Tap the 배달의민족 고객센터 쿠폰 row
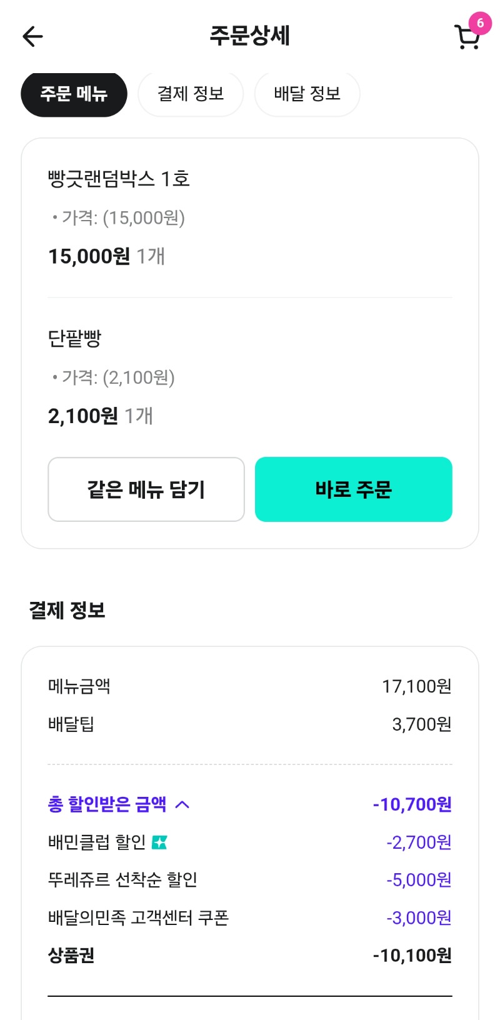Screen dimensions: 500x1020 tap(138, 917)
